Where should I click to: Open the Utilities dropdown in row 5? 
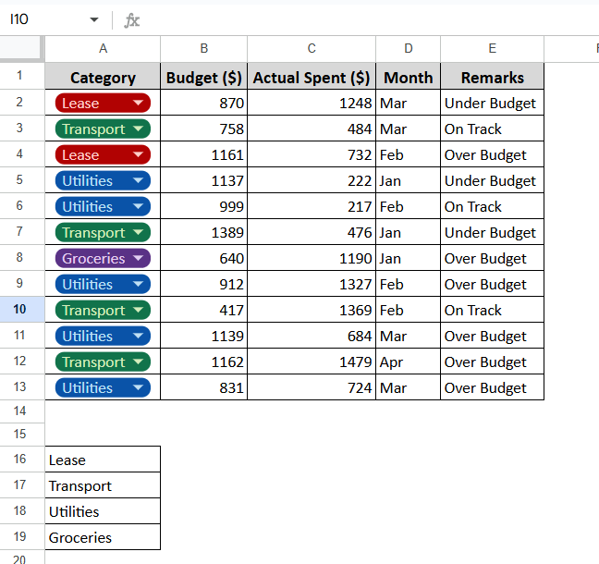click(138, 180)
